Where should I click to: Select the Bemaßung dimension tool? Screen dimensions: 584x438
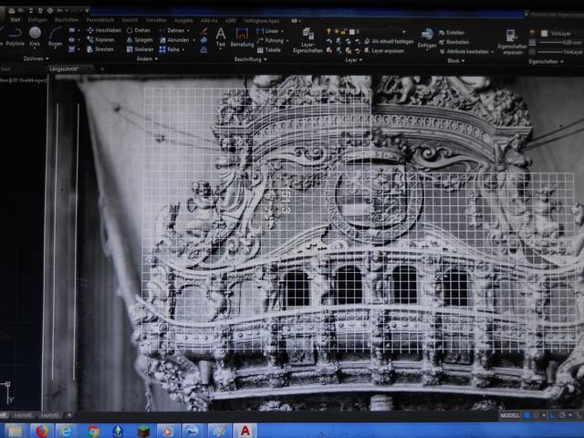[x=242, y=37]
